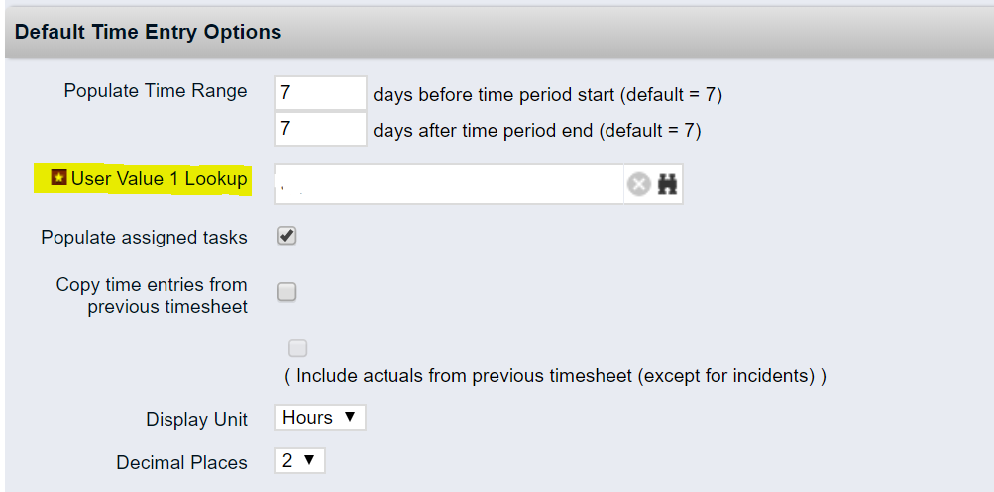
Task: Click the days before time period start text
Action: click(547, 95)
